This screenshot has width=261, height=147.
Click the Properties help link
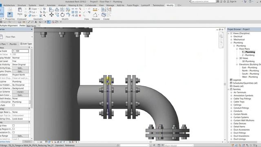point(5,142)
